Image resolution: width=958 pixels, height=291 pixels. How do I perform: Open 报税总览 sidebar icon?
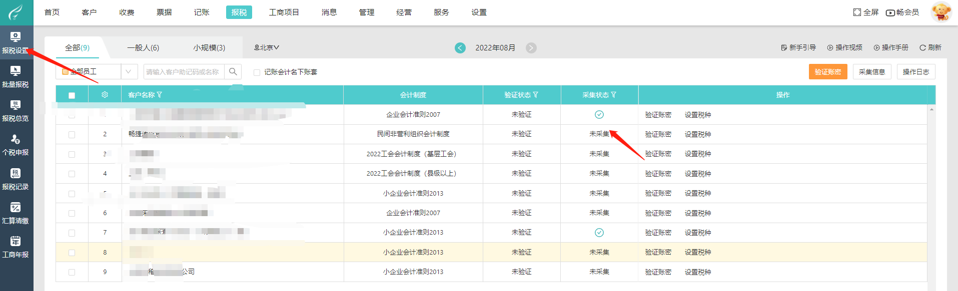coord(16,110)
